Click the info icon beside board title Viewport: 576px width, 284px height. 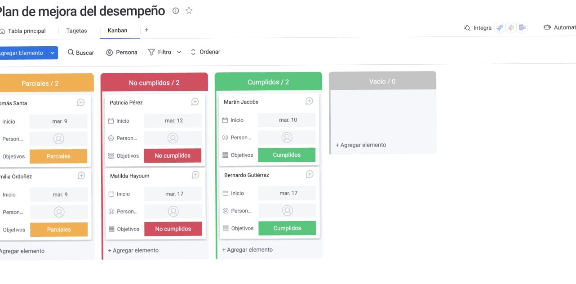pos(176,11)
